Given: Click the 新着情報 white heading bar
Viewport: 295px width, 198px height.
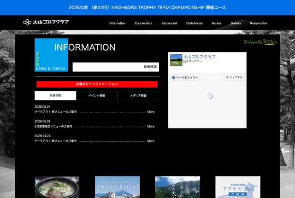Looking at the screenshot, I should point(116,67).
